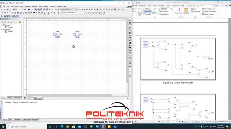Viewport: 231px width, 129px height.
Task: Click new design icon in Design Toolbox
Action: tap(1, 22)
